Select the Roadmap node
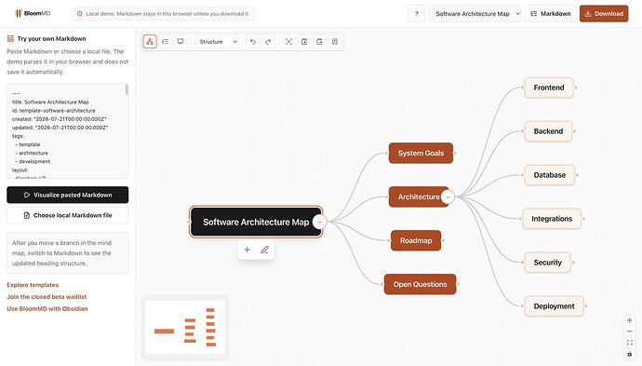Screen dimensions: 642x366 tap(416, 240)
